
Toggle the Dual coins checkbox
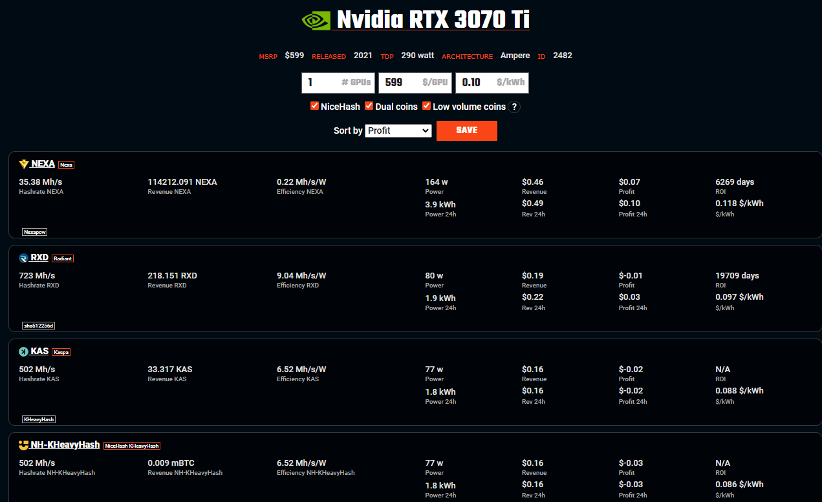click(369, 106)
